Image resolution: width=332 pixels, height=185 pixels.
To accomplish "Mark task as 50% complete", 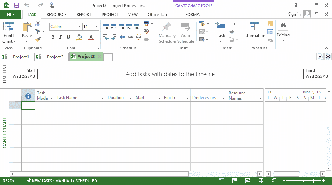I will (121, 26).
